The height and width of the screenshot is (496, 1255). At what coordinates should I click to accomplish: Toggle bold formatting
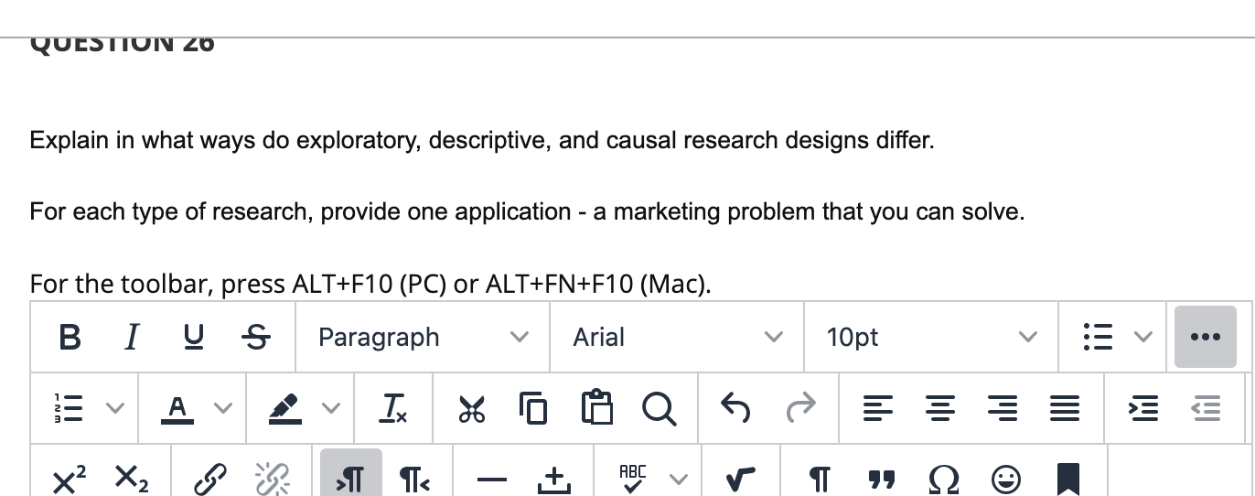tap(69, 338)
